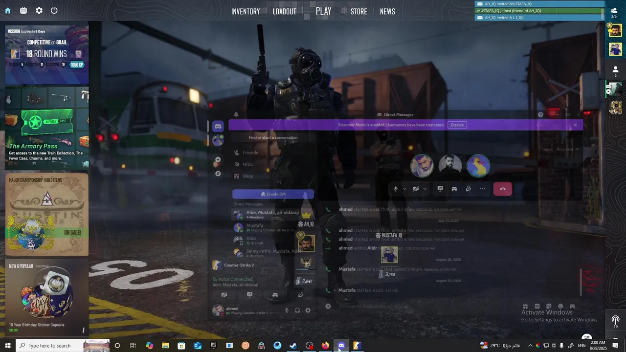Open Discord user settings gear
626x352 pixels.
tap(308, 310)
